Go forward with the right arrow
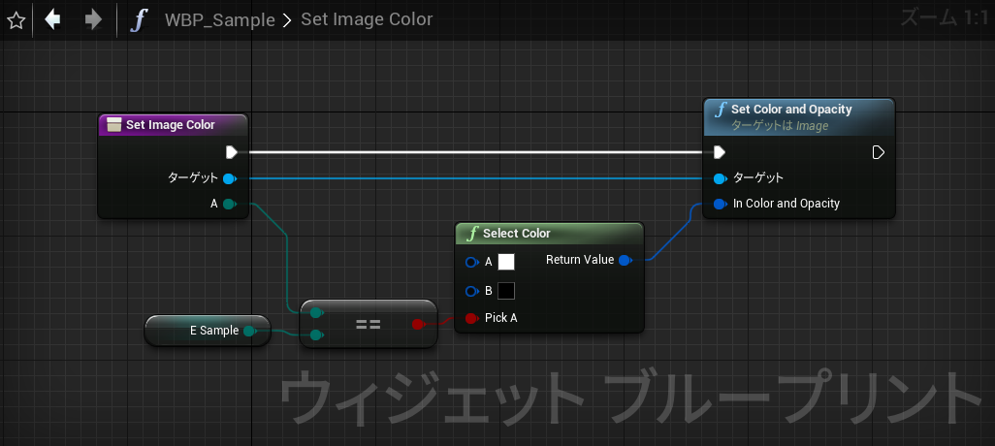The height and width of the screenshot is (446, 995). point(93,19)
